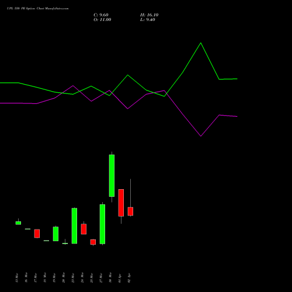Click the tallest green candlestick for 30 Mar
292x292 pixels.
coord(112,176)
